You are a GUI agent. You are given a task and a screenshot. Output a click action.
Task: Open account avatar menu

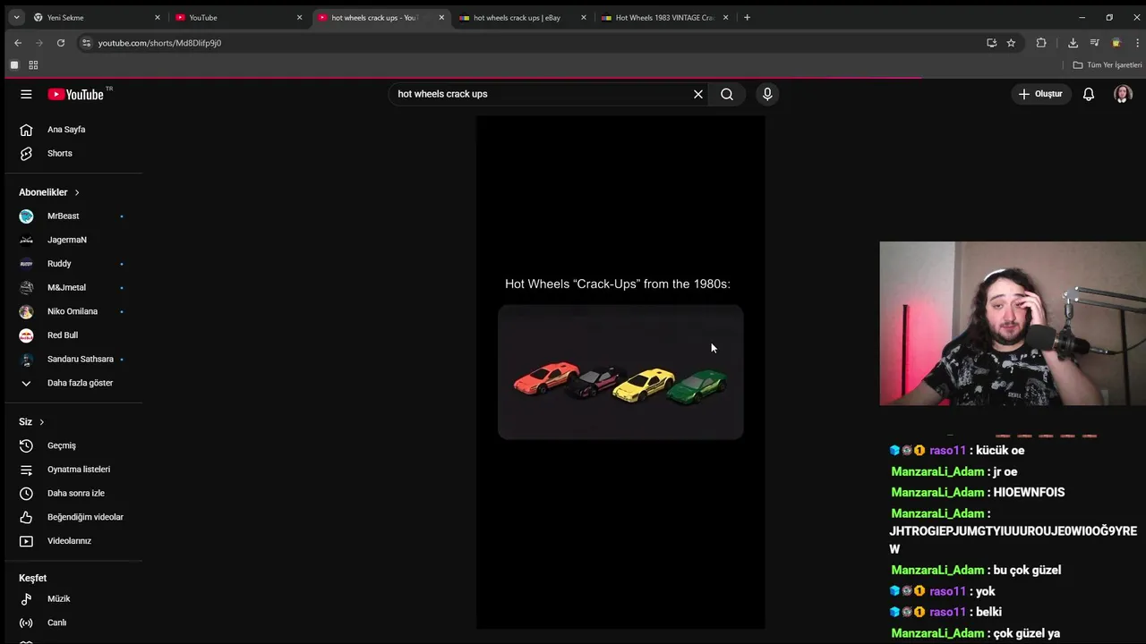pos(1123,94)
